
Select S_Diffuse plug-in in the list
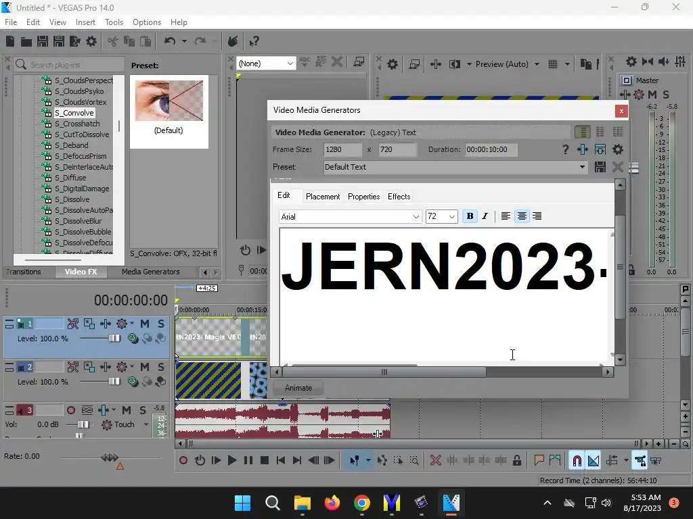tap(70, 178)
